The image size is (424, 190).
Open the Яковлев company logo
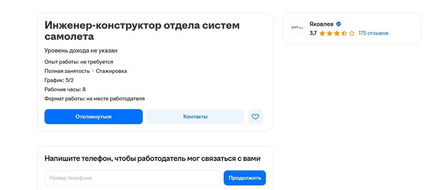tap(297, 28)
